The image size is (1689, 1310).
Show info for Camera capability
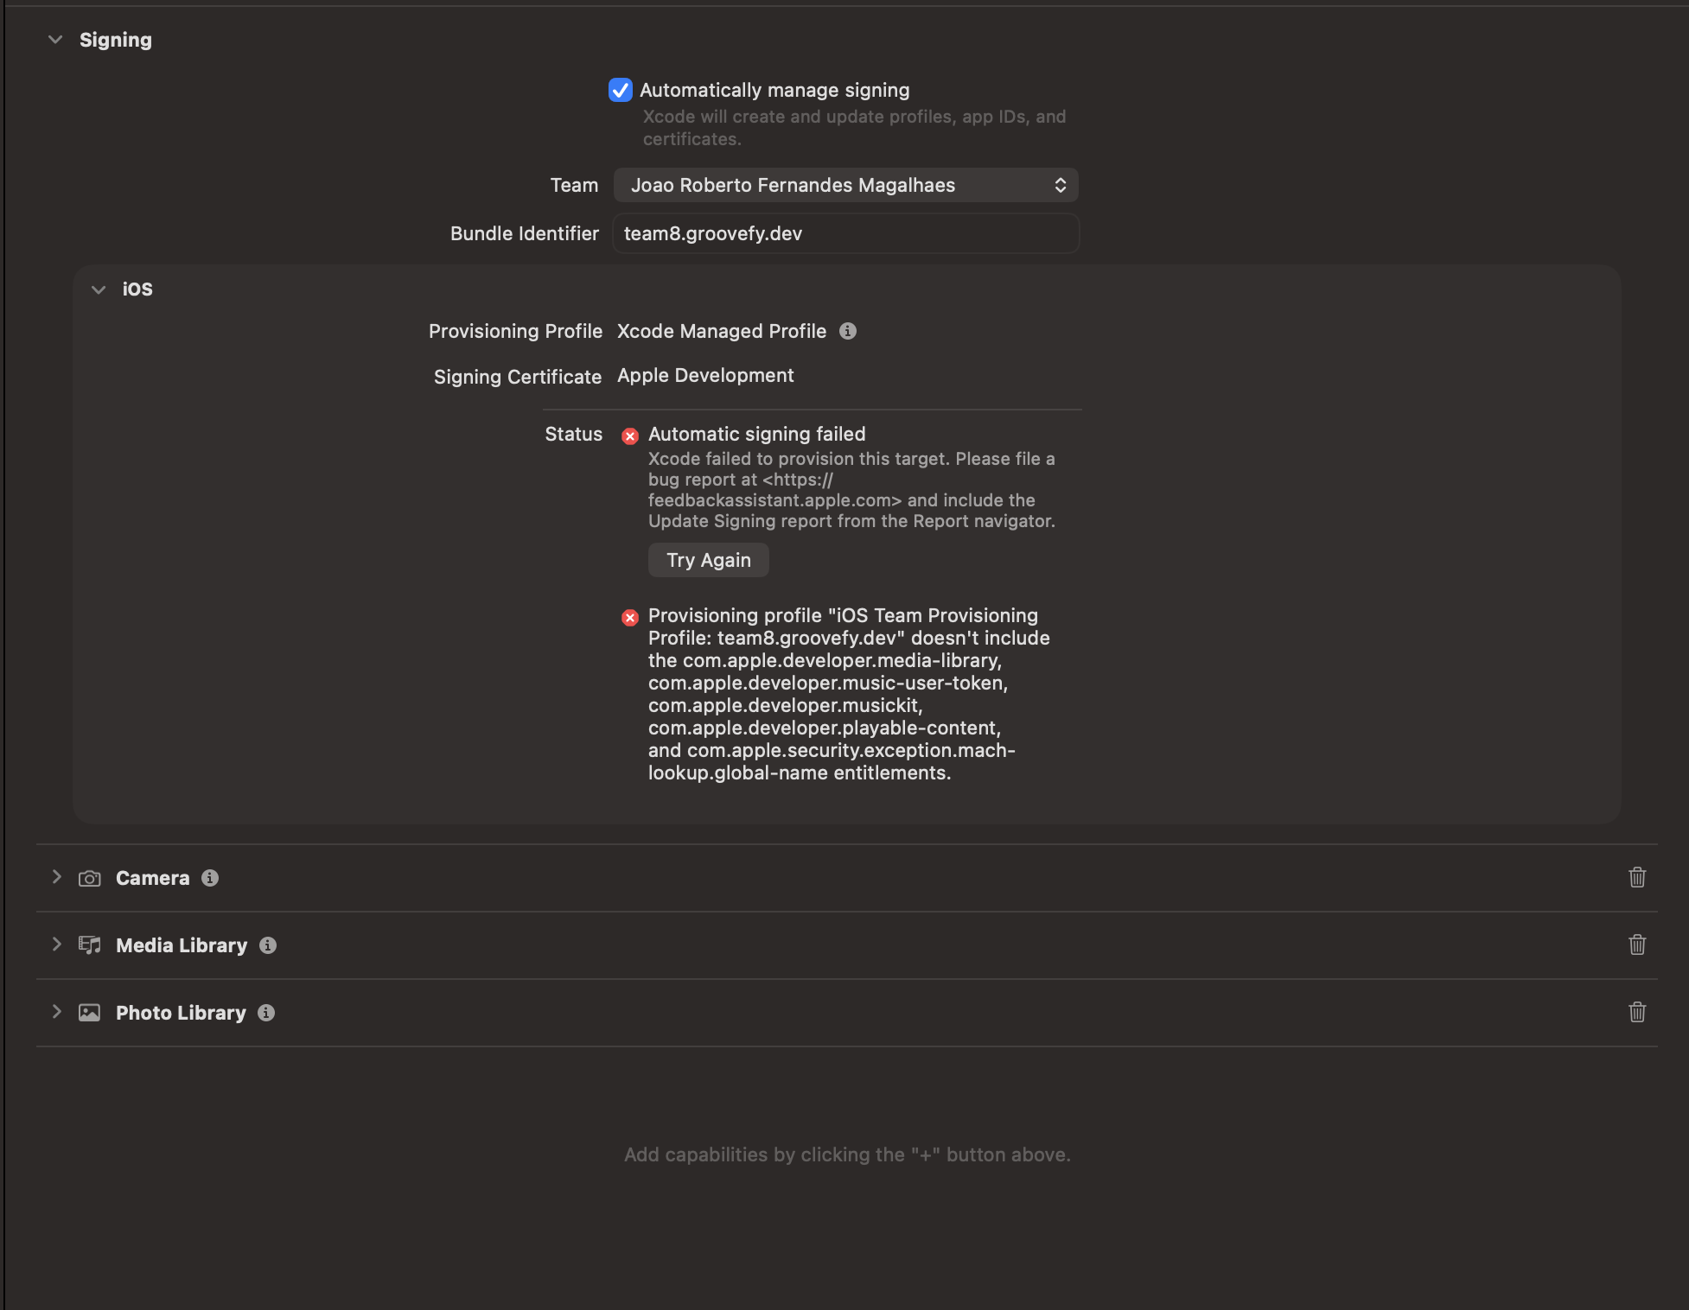210,878
